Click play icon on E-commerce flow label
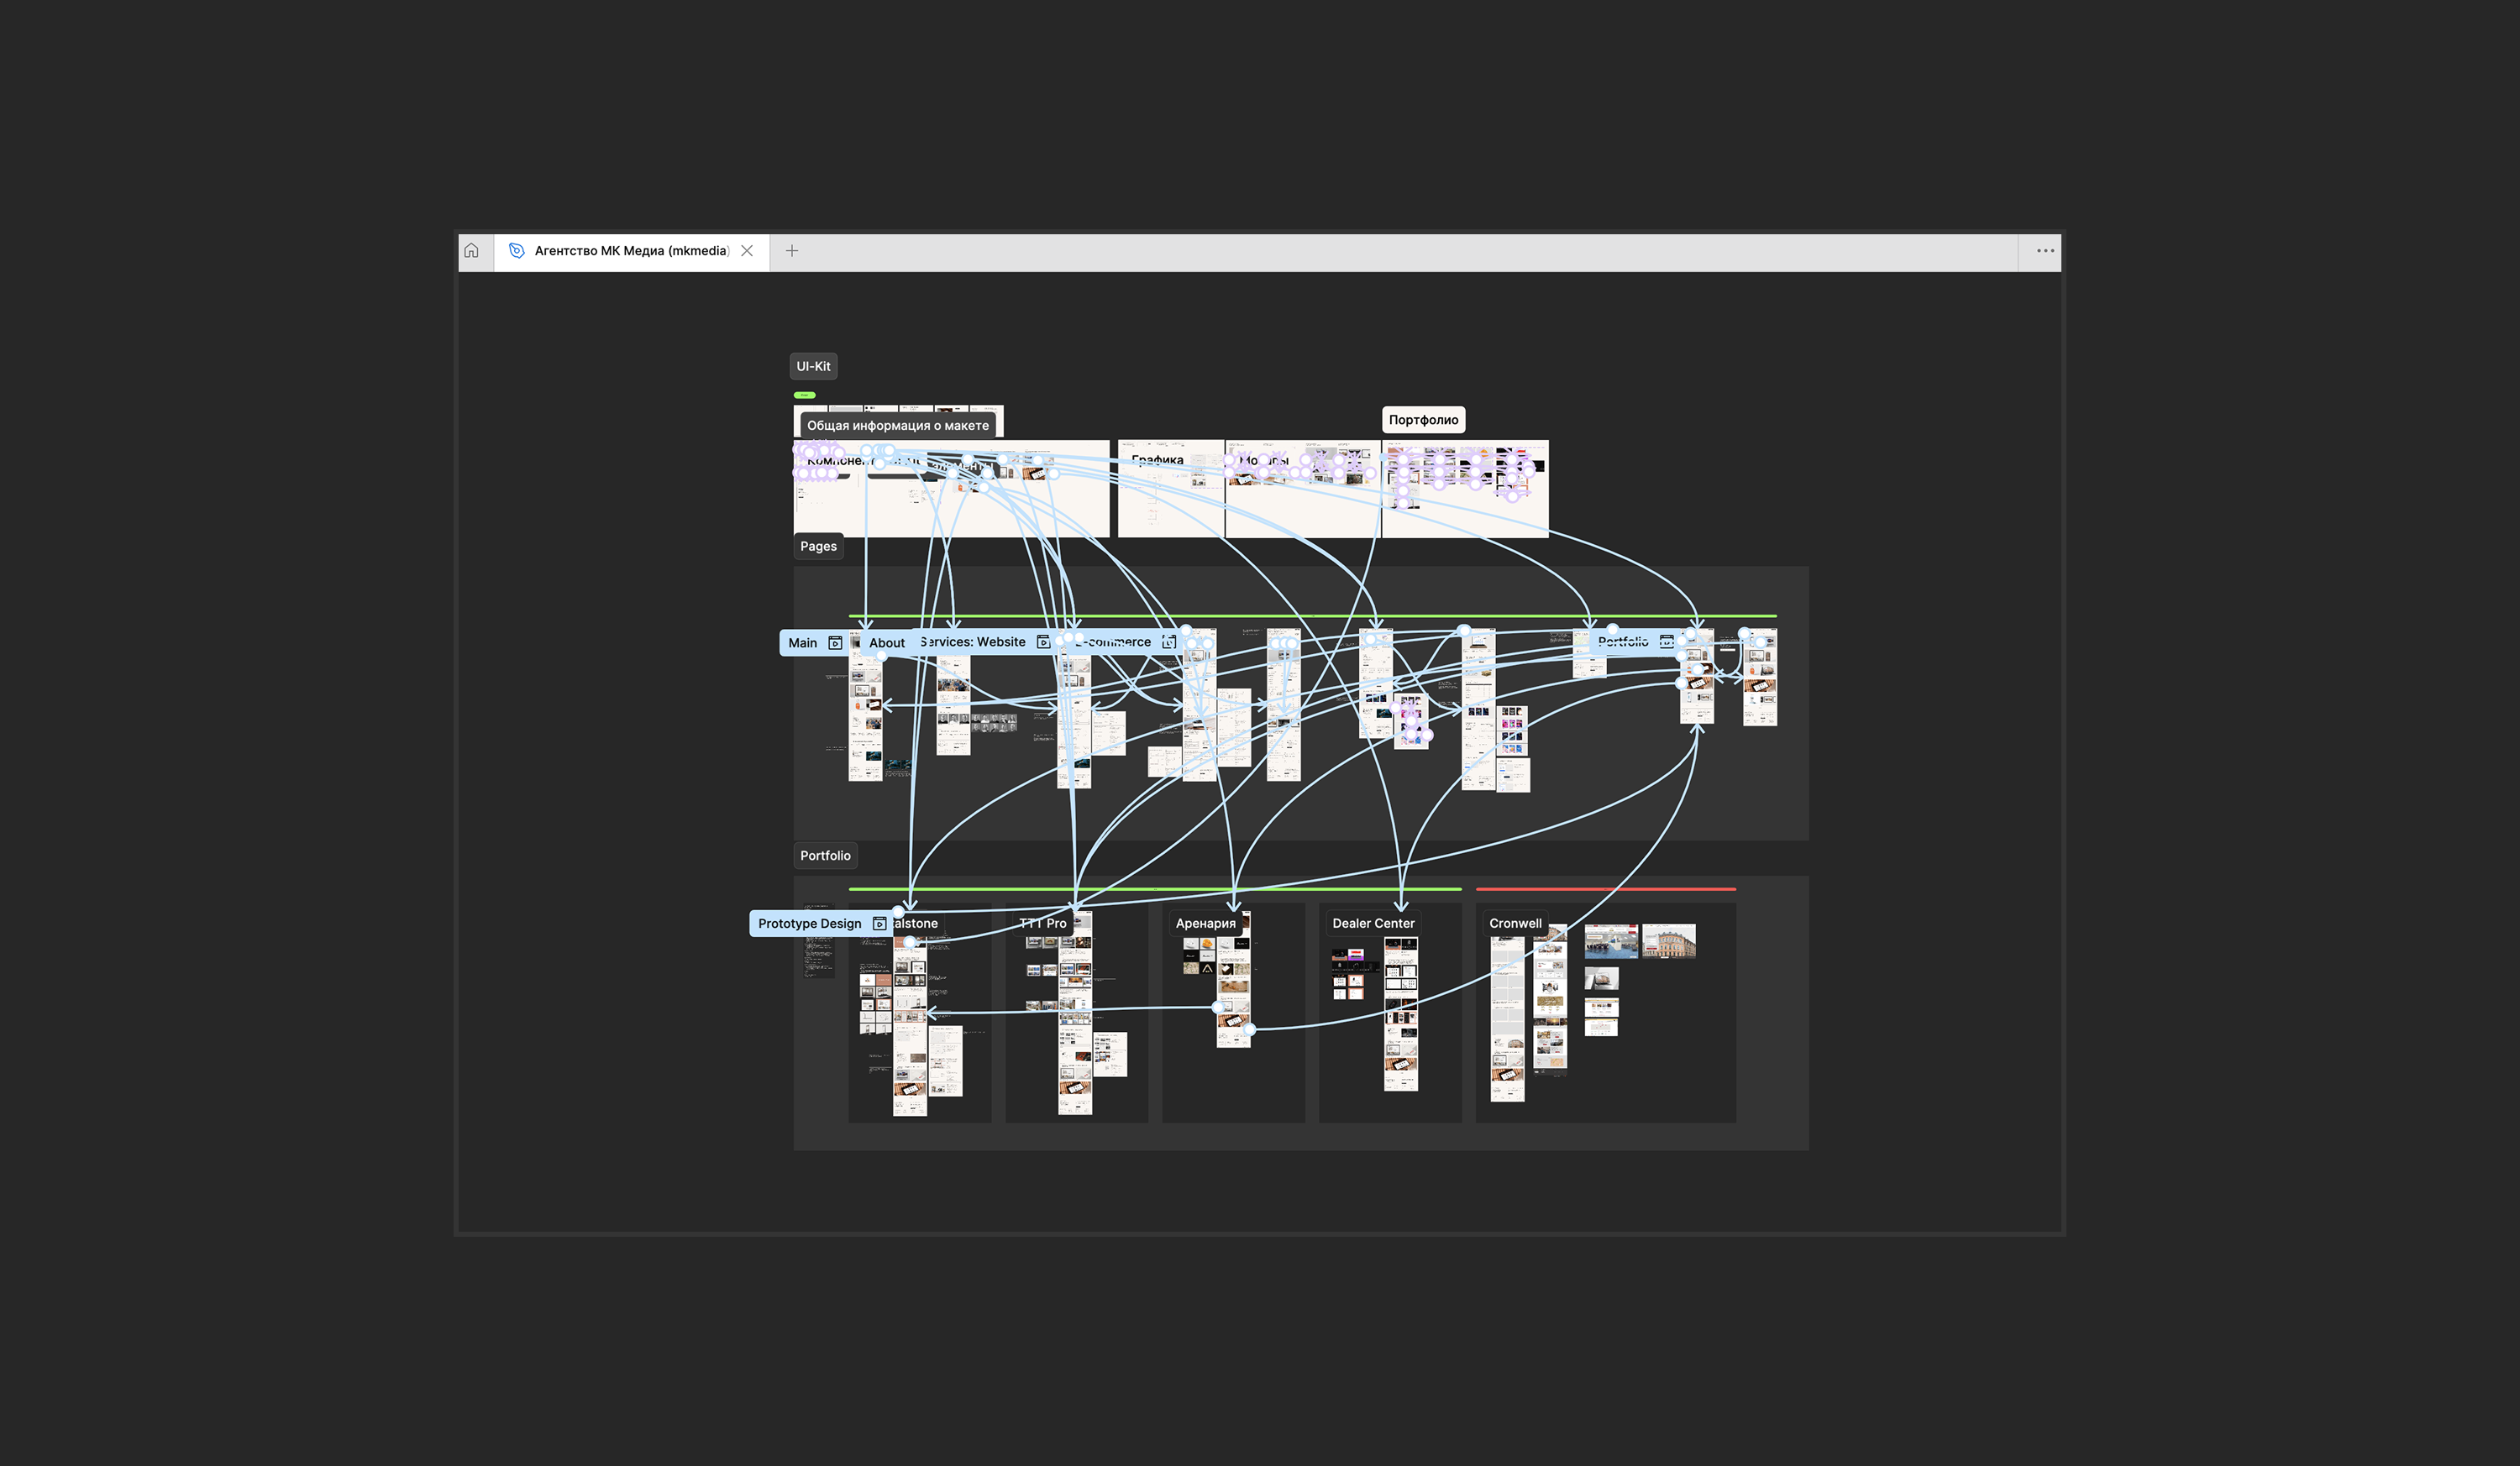 click(x=1168, y=642)
